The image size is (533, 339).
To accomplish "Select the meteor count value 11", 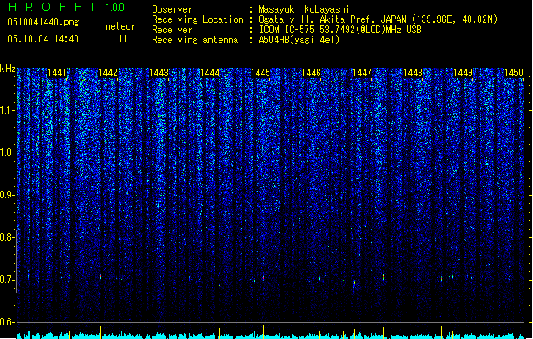I will click(123, 39).
